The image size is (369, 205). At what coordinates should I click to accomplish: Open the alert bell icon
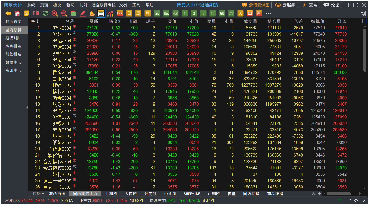point(92,13)
